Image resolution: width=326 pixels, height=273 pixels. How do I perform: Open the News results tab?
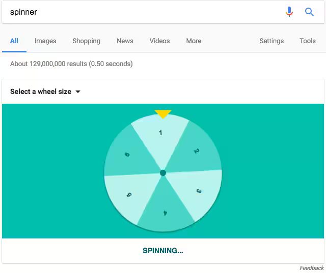click(x=125, y=41)
